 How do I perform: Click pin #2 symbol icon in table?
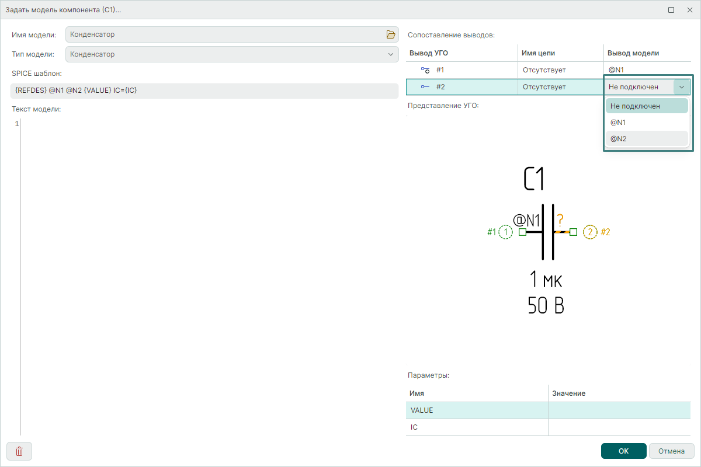point(425,87)
